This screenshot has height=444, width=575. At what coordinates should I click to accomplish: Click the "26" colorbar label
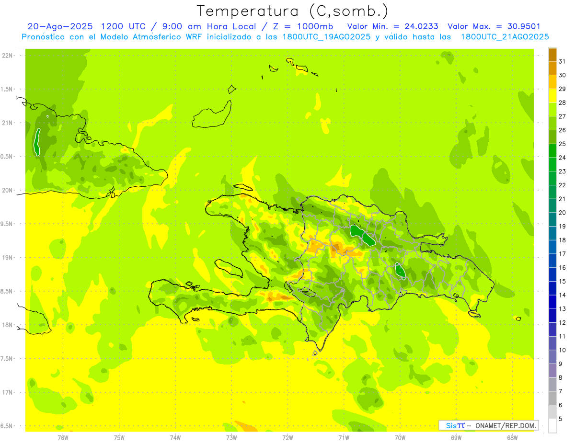pyautogui.click(x=563, y=130)
